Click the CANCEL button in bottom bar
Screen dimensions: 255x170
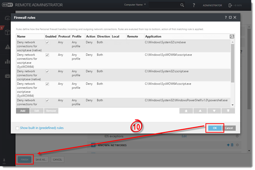[x=57, y=160]
